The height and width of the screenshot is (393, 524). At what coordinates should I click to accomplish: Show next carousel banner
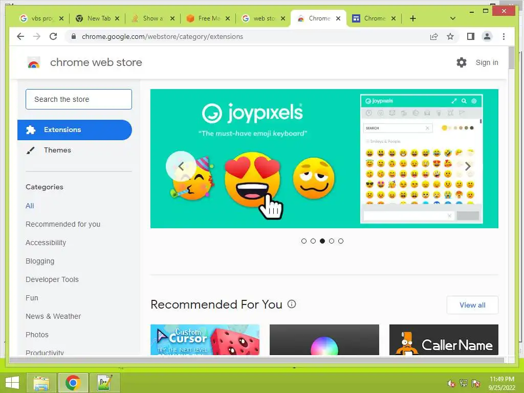468,166
